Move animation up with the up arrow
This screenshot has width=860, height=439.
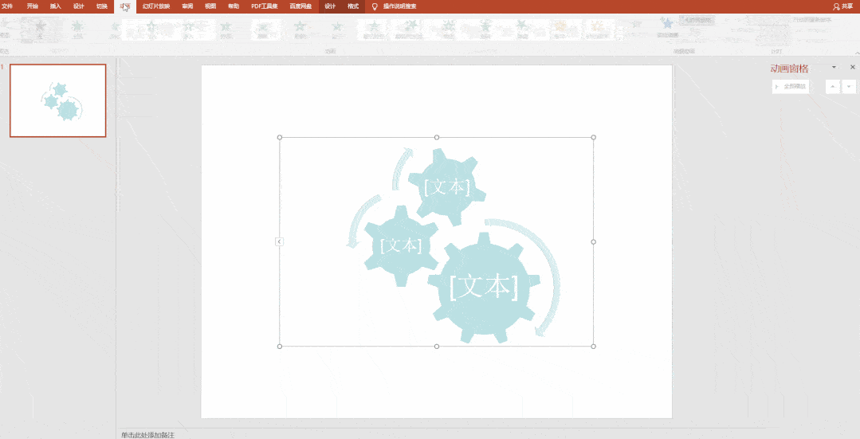(833, 87)
